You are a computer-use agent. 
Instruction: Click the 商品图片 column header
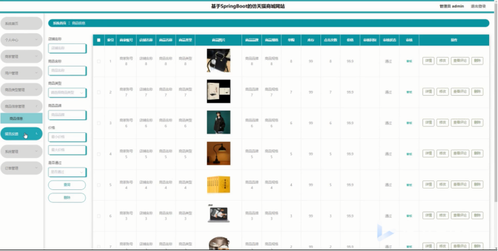(x=218, y=40)
